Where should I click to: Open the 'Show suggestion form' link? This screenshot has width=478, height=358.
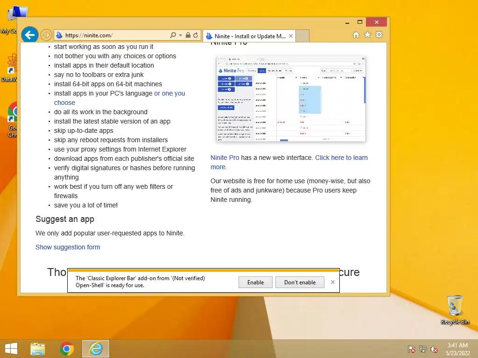pyautogui.click(x=68, y=247)
